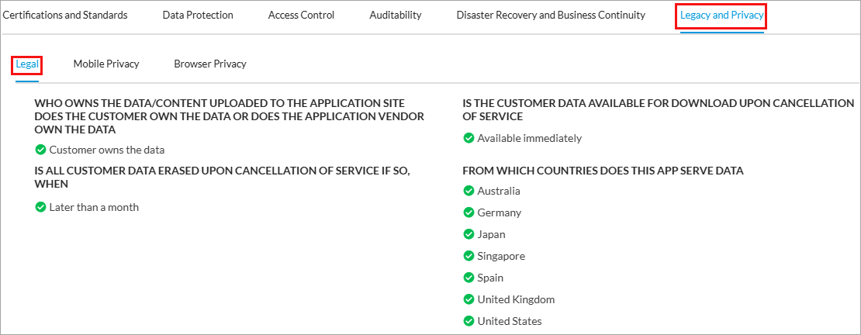This screenshot has width=861, height=335.
Task: Click the green check icon beside Singapore
Action: (x=469, y=256)
